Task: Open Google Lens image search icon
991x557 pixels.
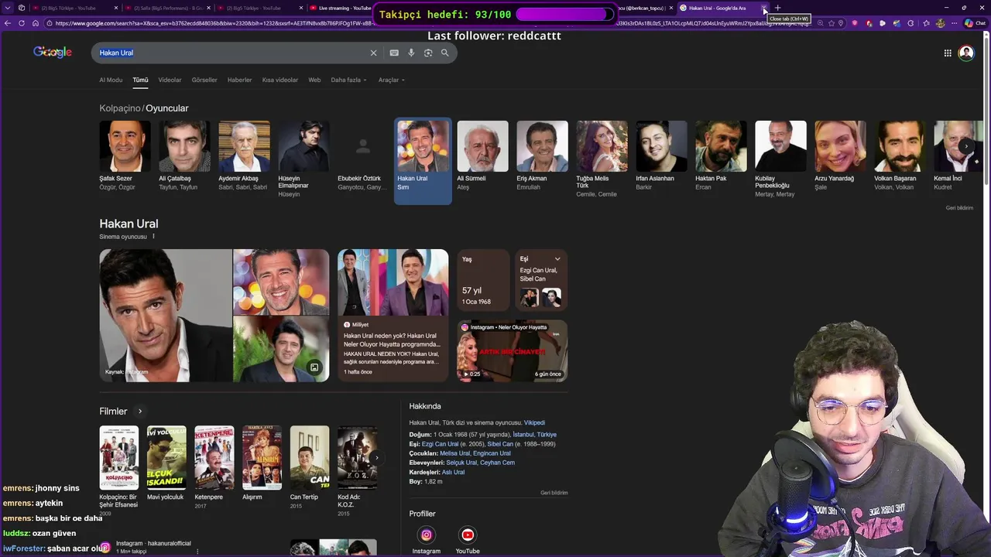Action: pyautogui.click(x=428, y=53)
